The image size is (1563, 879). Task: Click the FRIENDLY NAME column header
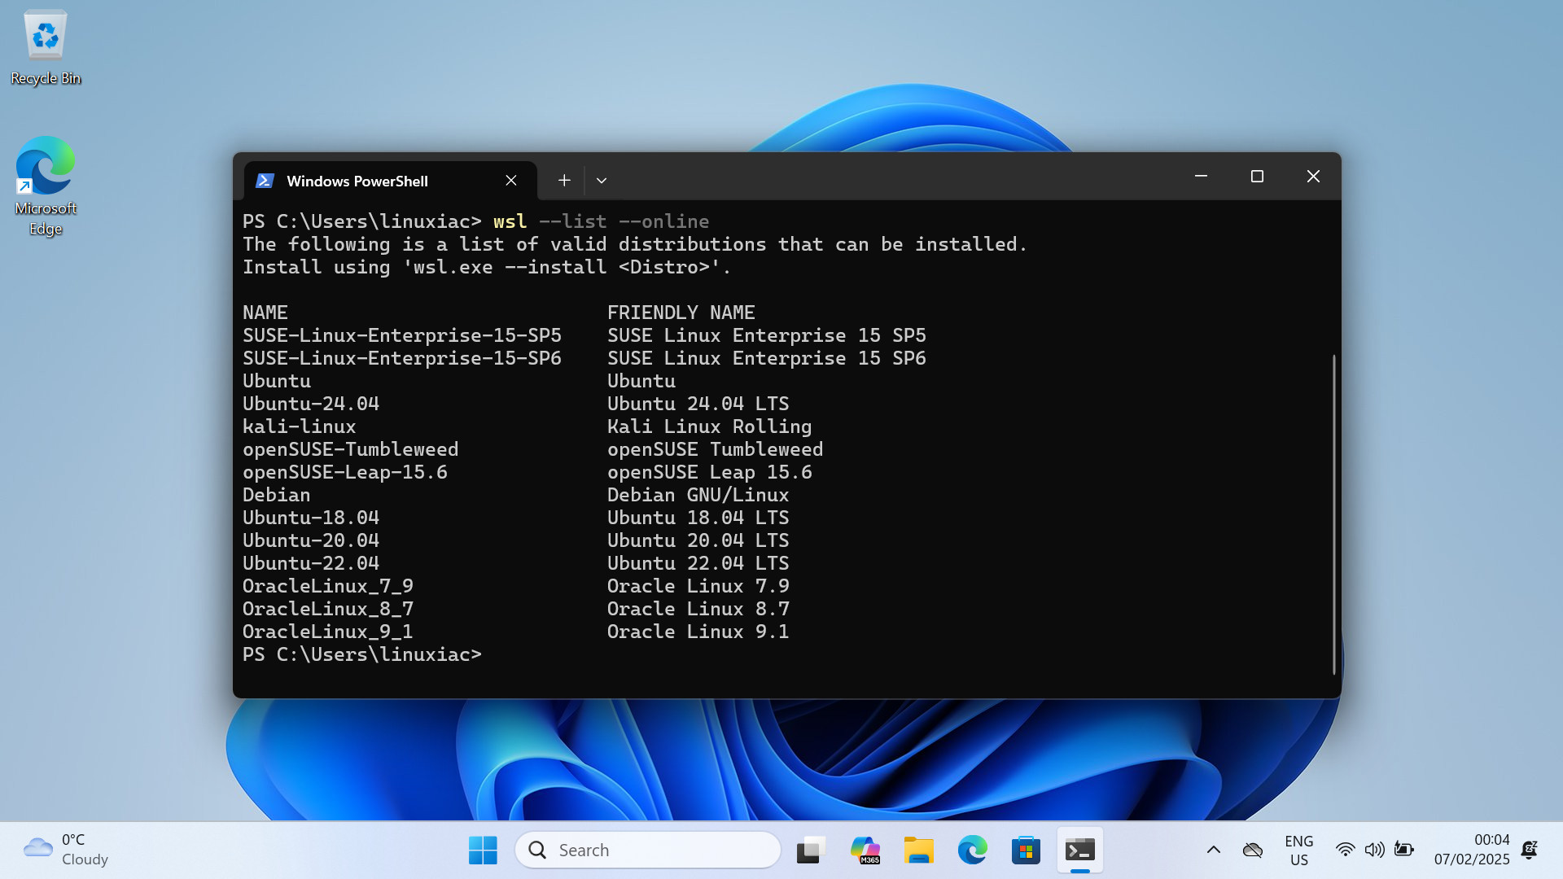click(x=681, y=313)
